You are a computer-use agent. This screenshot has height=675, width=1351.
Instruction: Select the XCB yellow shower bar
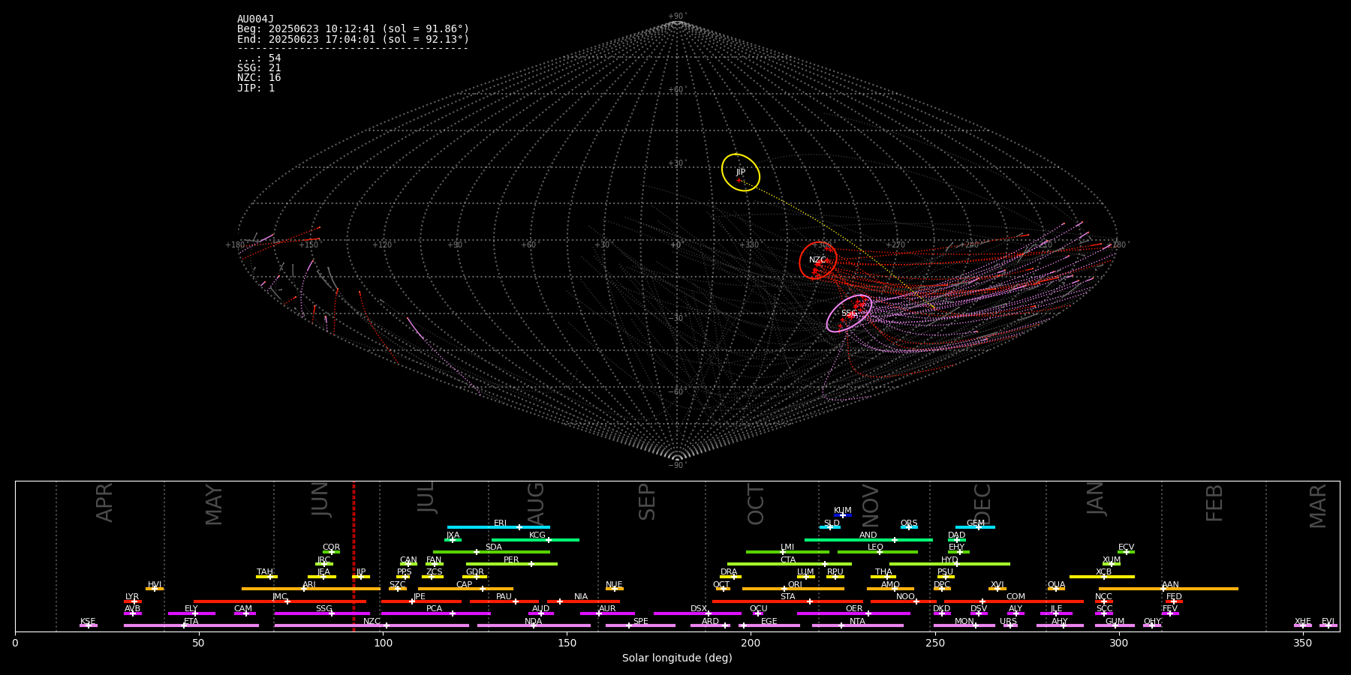coord(1102,577)
